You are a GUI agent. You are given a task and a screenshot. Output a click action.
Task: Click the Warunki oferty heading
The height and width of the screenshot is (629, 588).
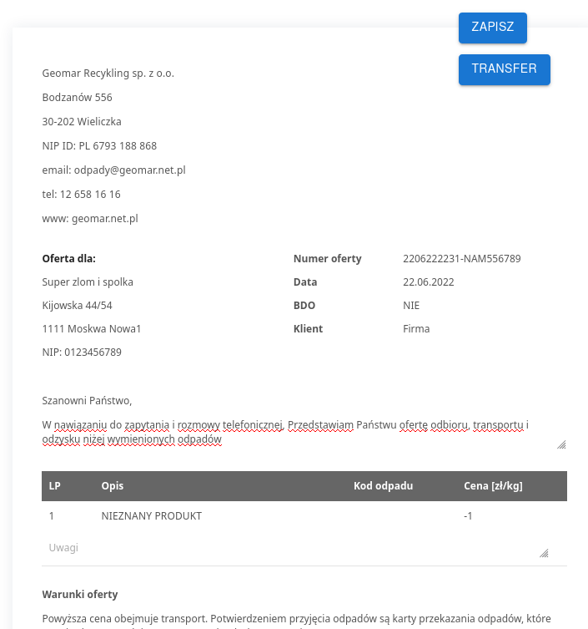(80, 595)
